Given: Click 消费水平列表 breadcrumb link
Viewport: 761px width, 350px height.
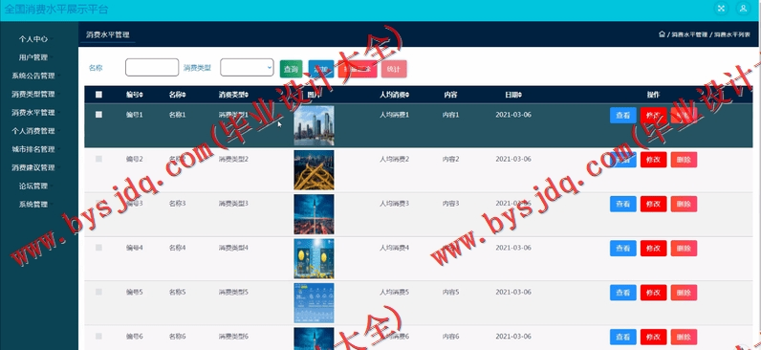Looking at the screenshot, I should point(732,35).
